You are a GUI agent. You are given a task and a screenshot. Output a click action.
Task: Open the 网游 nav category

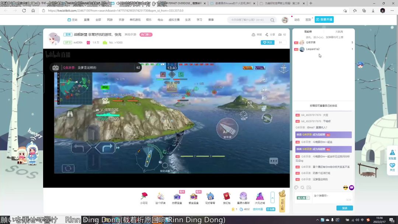click(110, 20)
